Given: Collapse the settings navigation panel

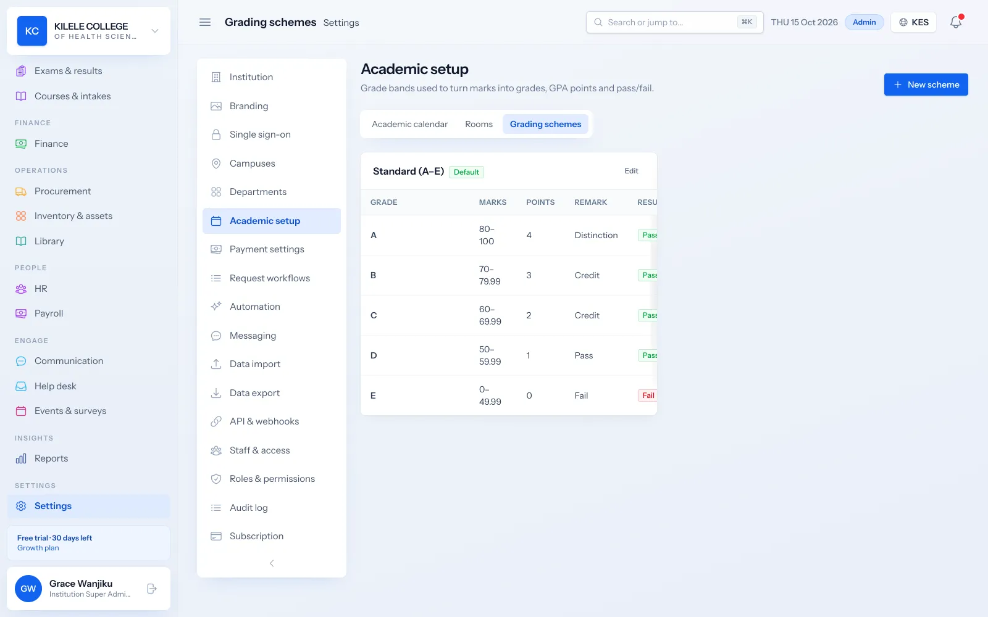Looking at the screenshot, I should point(272,563).
